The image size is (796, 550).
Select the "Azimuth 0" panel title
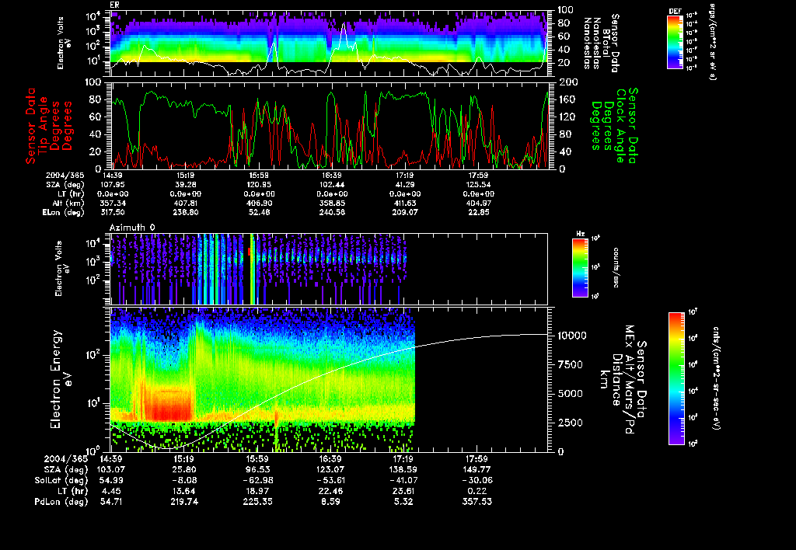click(132, 226)
